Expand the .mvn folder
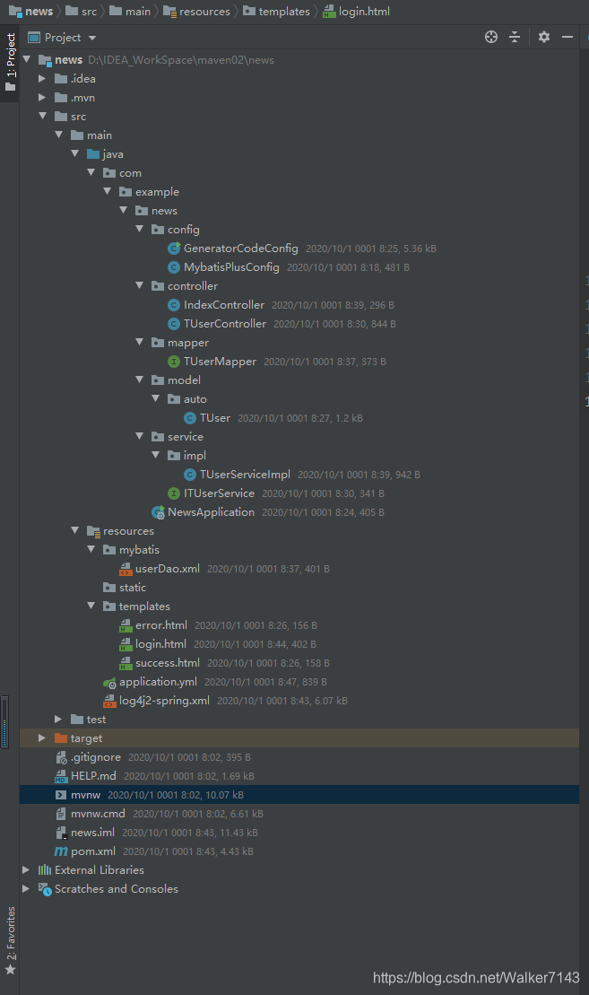The width and height of the screenshot is (589, 995). (42, 98)
